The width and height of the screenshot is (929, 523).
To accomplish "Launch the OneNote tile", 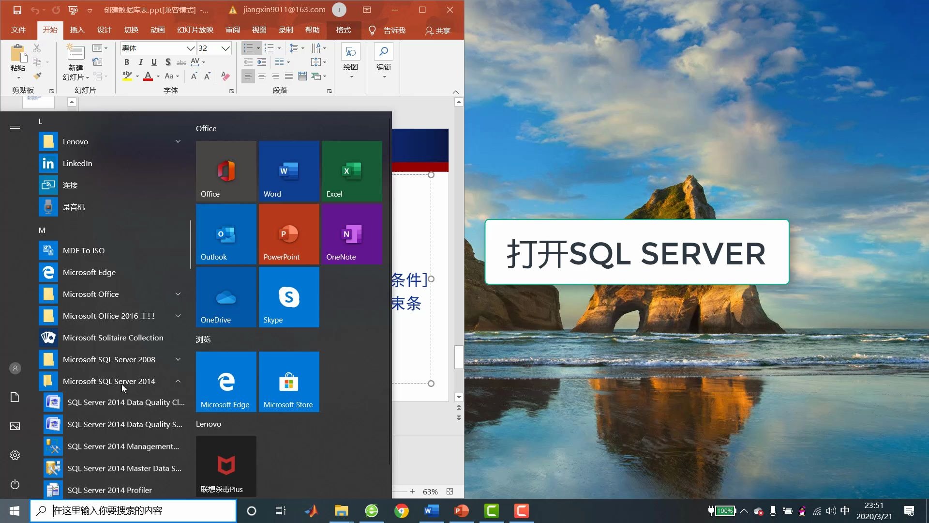I will 352,234.
